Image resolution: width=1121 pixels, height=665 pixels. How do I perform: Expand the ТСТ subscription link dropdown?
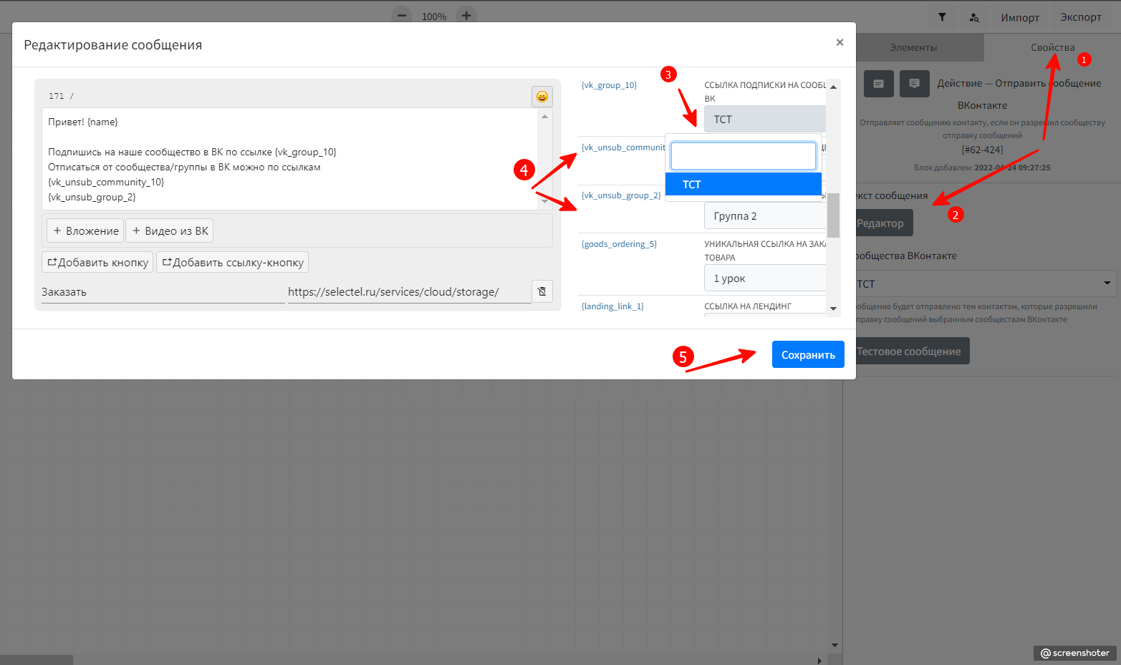click(764, 120)
